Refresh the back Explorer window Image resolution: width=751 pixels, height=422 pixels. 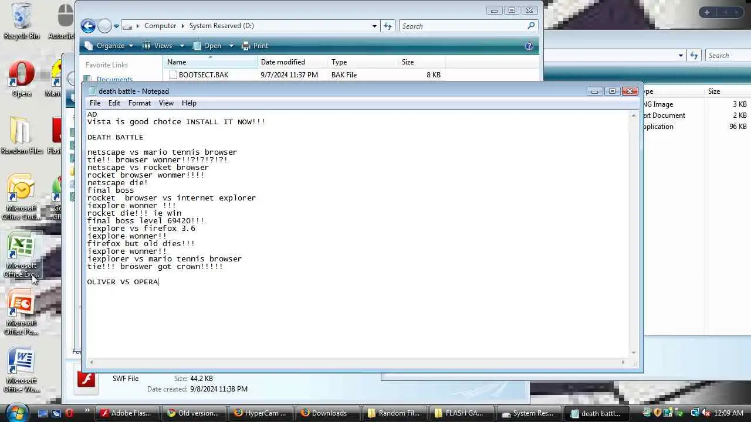click(694, 56)
